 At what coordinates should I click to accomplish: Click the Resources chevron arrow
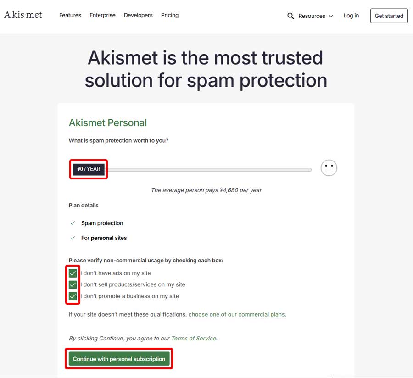[x=331, y=16]
